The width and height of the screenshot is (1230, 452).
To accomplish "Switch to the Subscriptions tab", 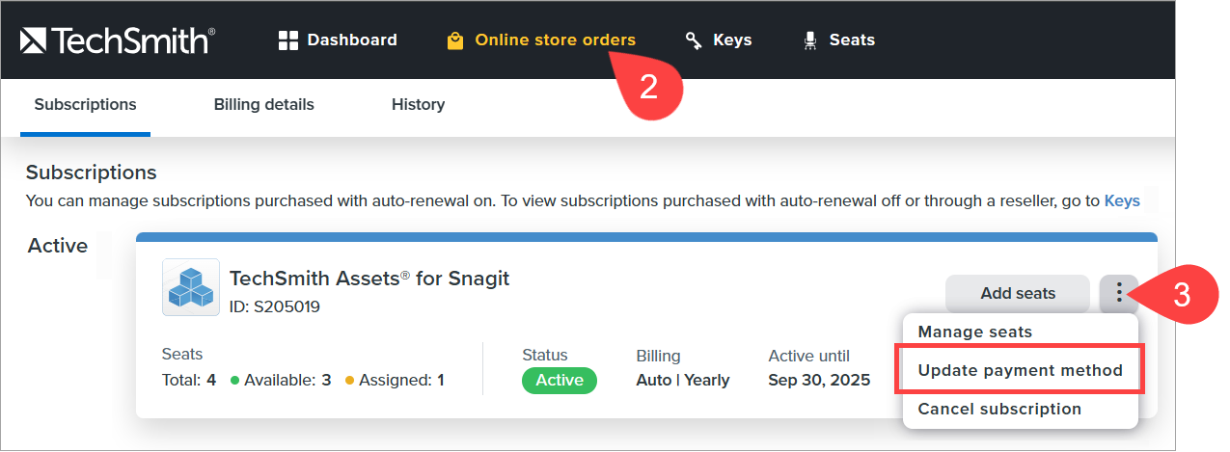I will pos(85,105).
